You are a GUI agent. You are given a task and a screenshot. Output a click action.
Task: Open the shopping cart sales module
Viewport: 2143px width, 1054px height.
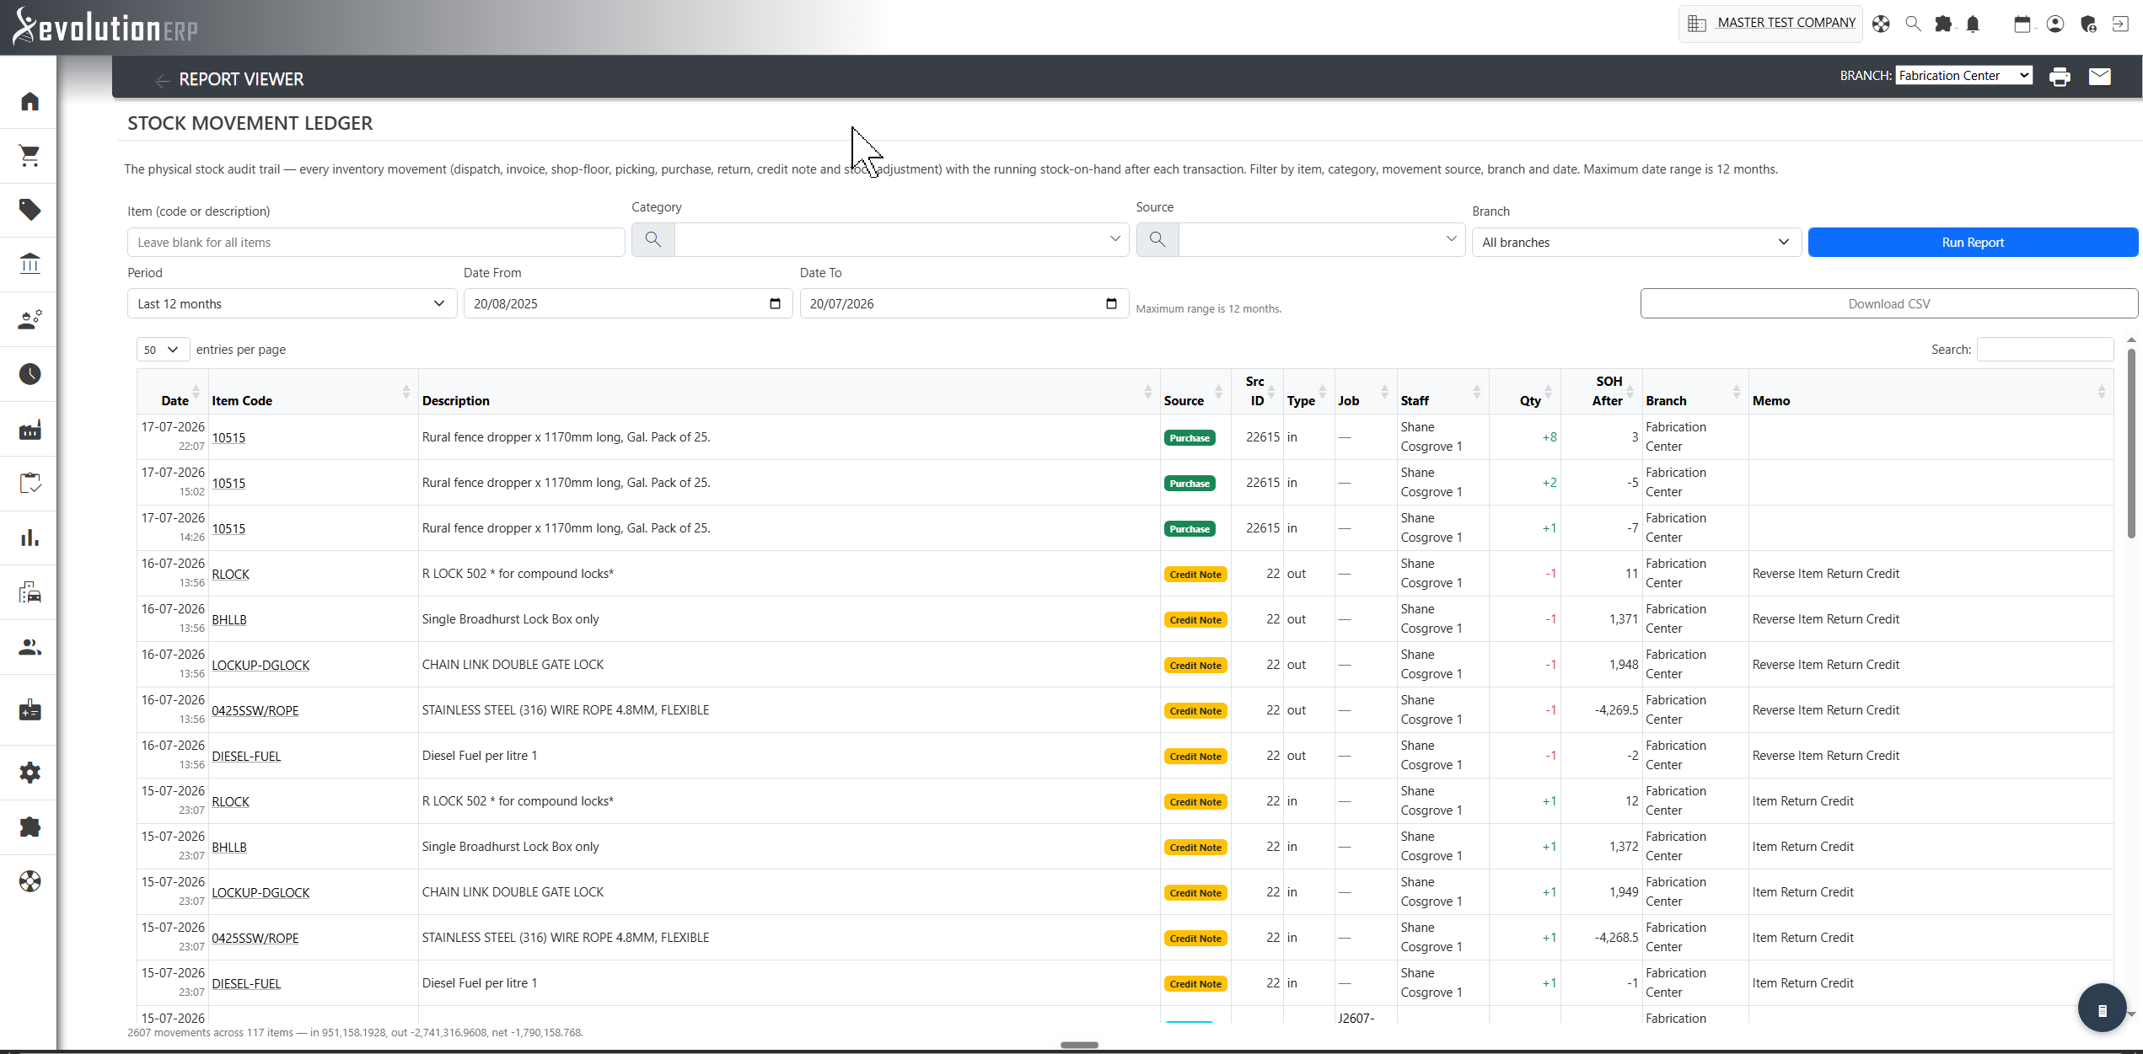coord(30,156)
